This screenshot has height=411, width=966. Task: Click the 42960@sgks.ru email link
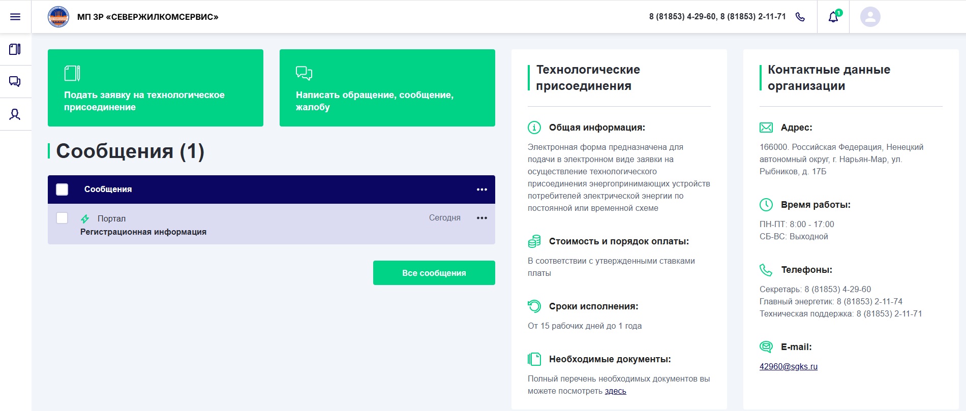coord(788,367)
